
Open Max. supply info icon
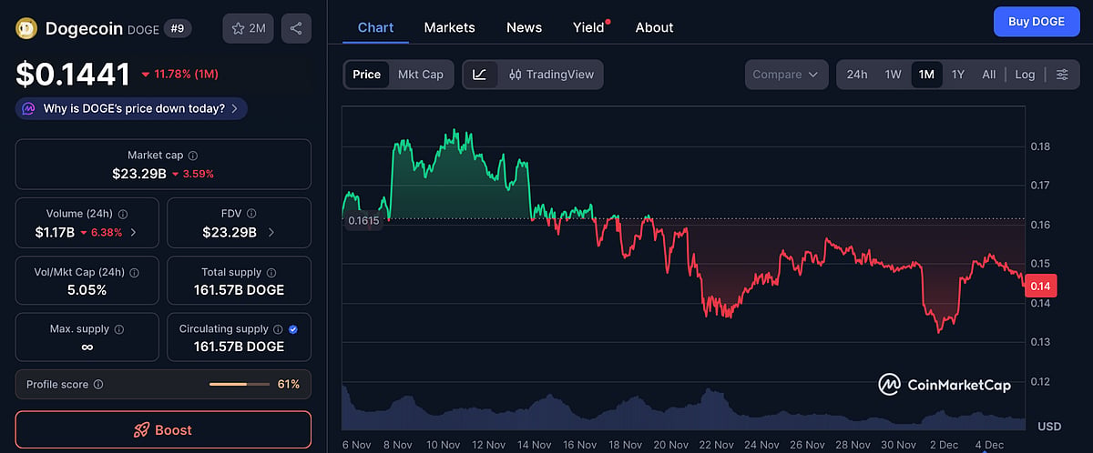119,329
